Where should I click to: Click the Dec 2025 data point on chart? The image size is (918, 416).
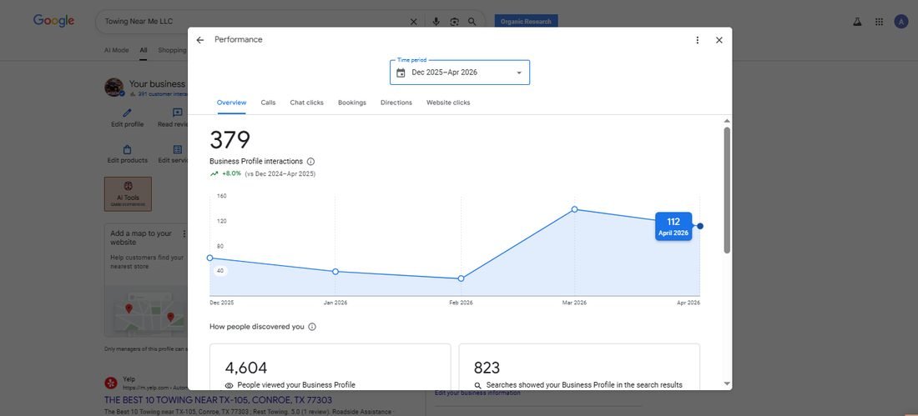[210, 258]
